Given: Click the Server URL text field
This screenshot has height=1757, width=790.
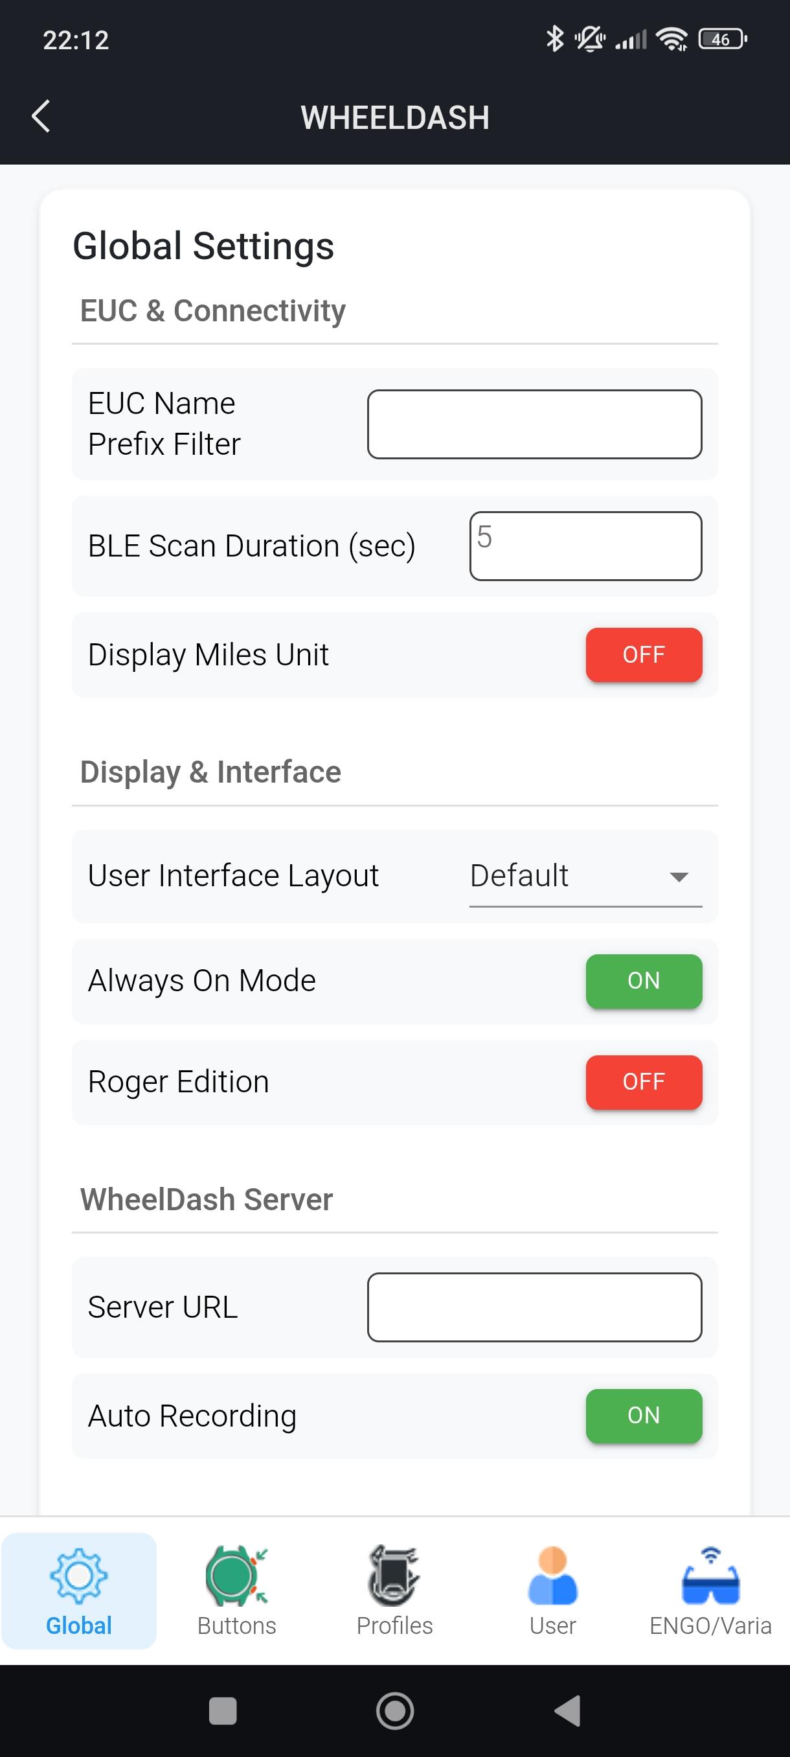Looking at the screenshot, I should click(x=534, y=1307).
